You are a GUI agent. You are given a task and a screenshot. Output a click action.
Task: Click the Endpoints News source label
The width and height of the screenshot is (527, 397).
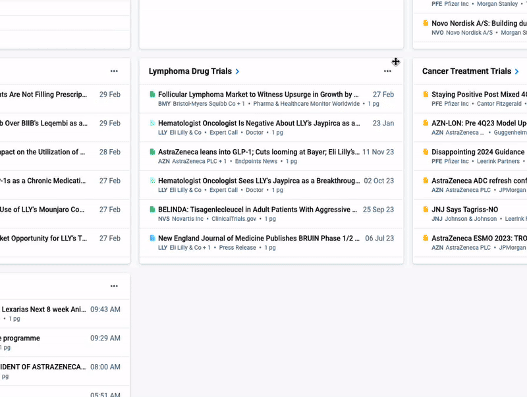[256, 161]
